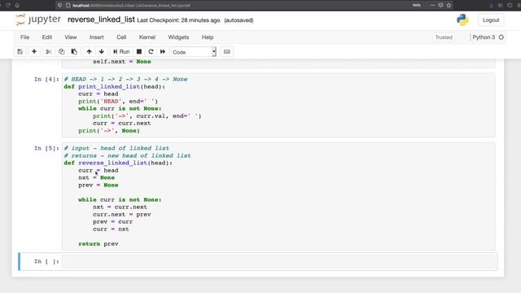Open the Cell menu

pos(121,37)
